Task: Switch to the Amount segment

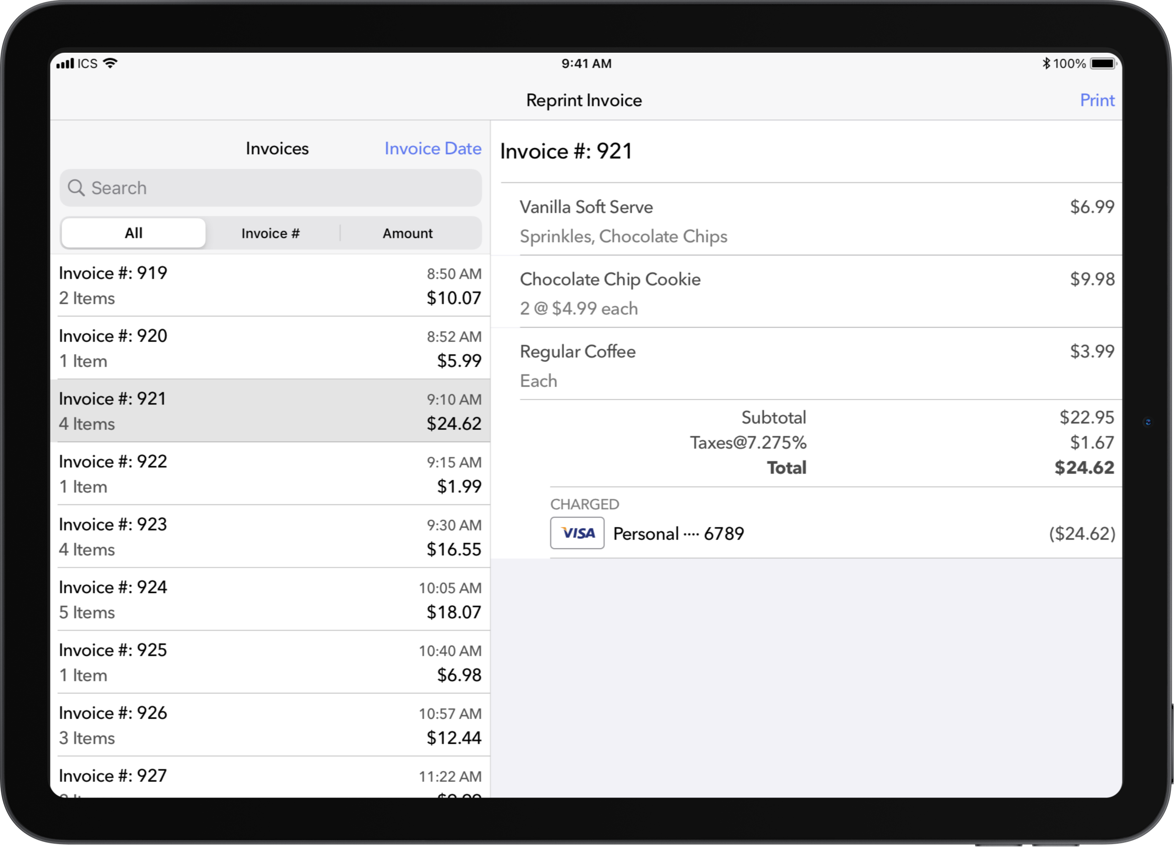Action: (x=408, y=233)
